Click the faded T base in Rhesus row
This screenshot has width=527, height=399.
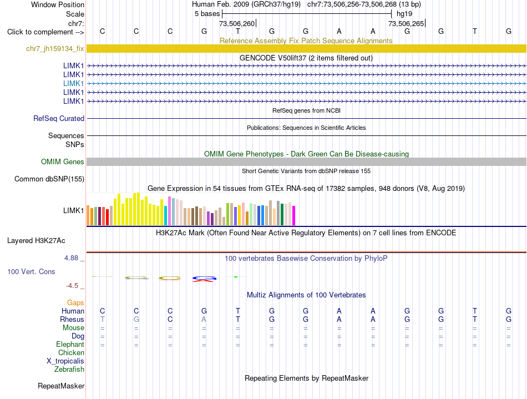click(x=103, y=319)
